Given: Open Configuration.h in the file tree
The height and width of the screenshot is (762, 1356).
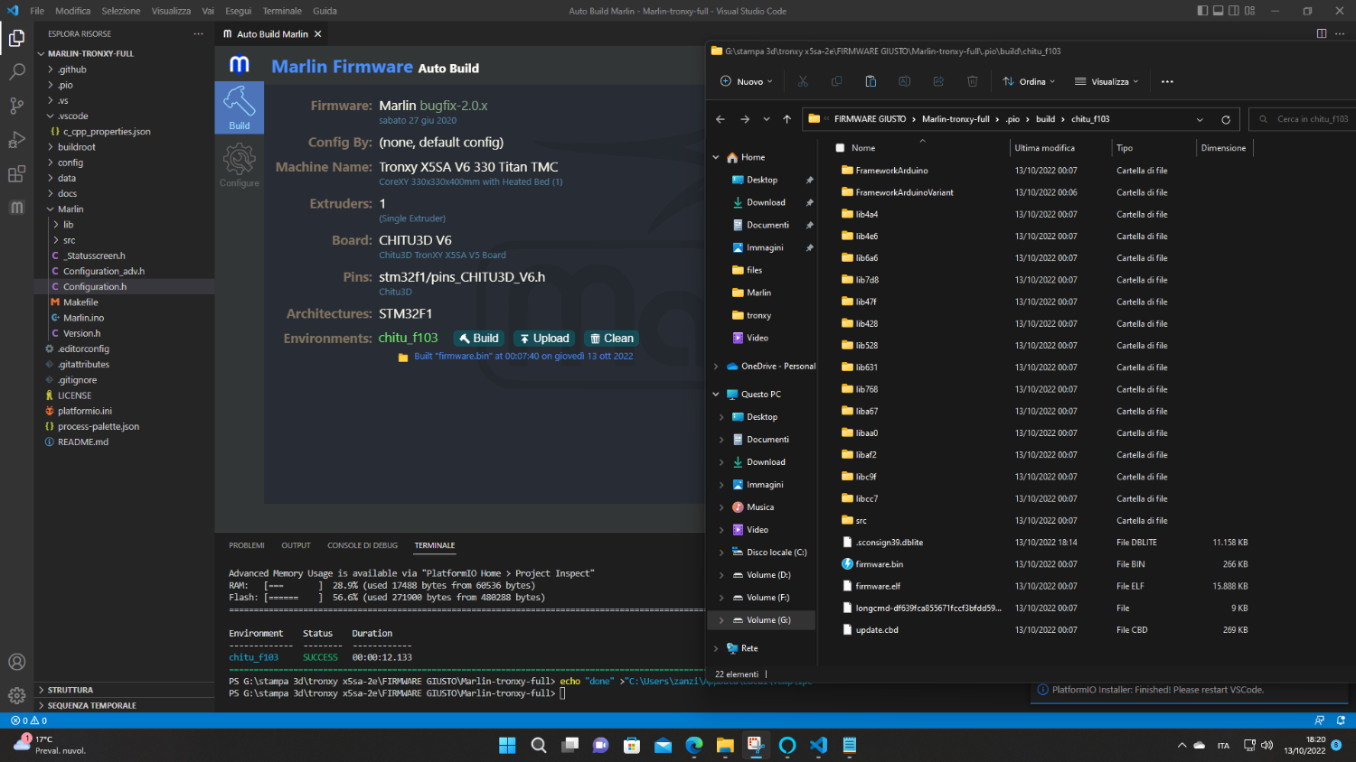Looking at the screenshot, I should point(124,287).
